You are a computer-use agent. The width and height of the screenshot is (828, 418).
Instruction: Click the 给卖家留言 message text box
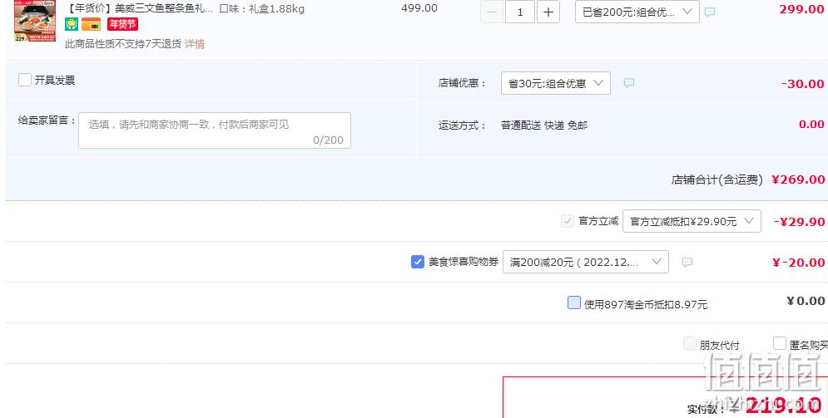tap(215, 130)
